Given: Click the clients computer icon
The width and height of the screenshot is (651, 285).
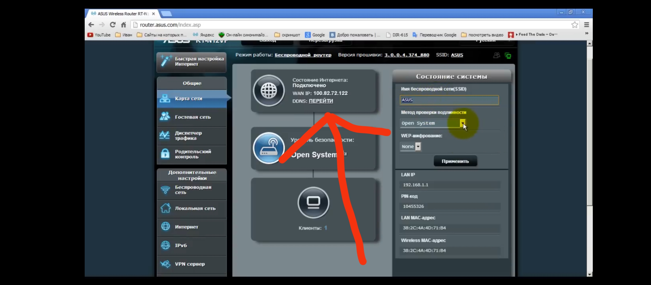Looking at the screenshot, I should coord(313,202).
